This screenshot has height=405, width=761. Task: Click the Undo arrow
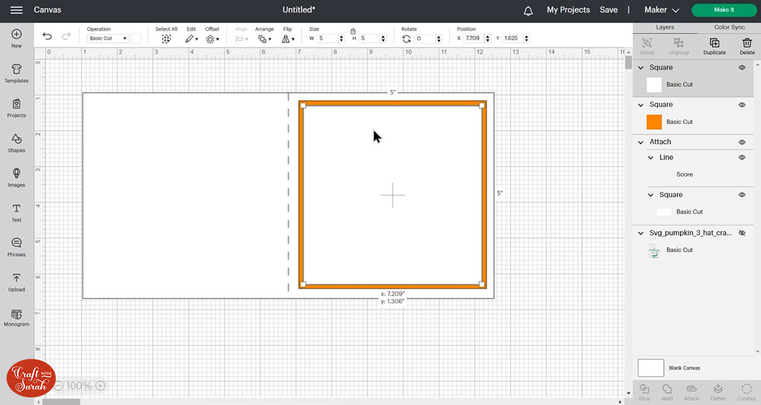[48, 37]
